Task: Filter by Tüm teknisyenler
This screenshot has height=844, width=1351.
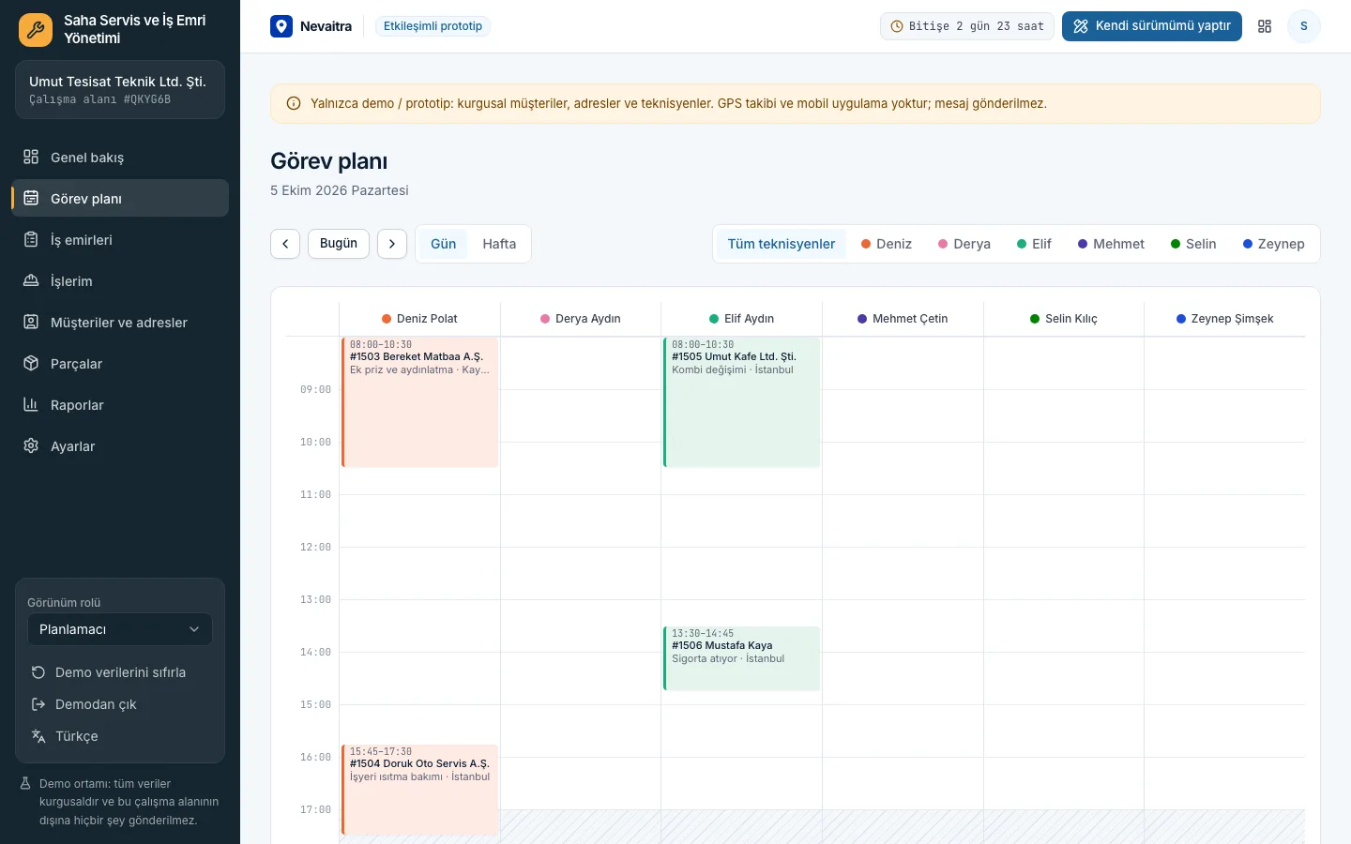Action: point(782,244)
